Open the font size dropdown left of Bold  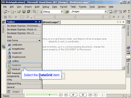[109, 17]
